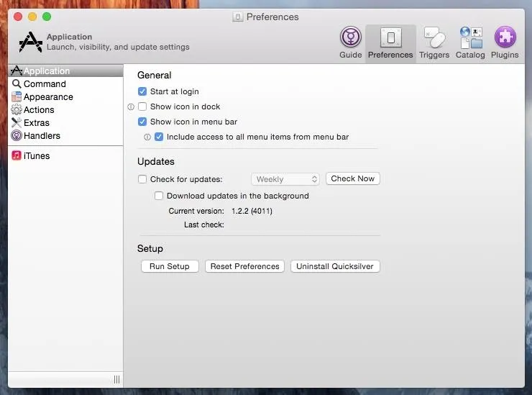Click the iTunes music icon

17,155
